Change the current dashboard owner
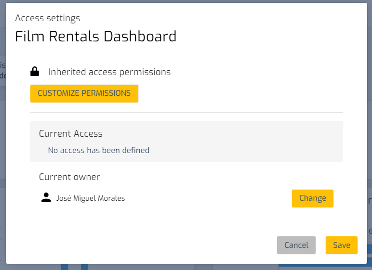Image resolution: width=372 pixels, height=270 pixels. coord(312,198)
